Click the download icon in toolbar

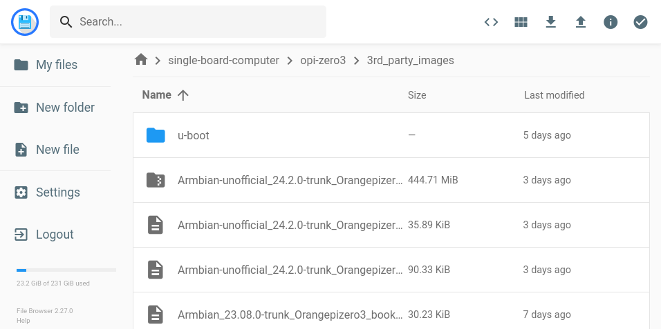(551, 22)
